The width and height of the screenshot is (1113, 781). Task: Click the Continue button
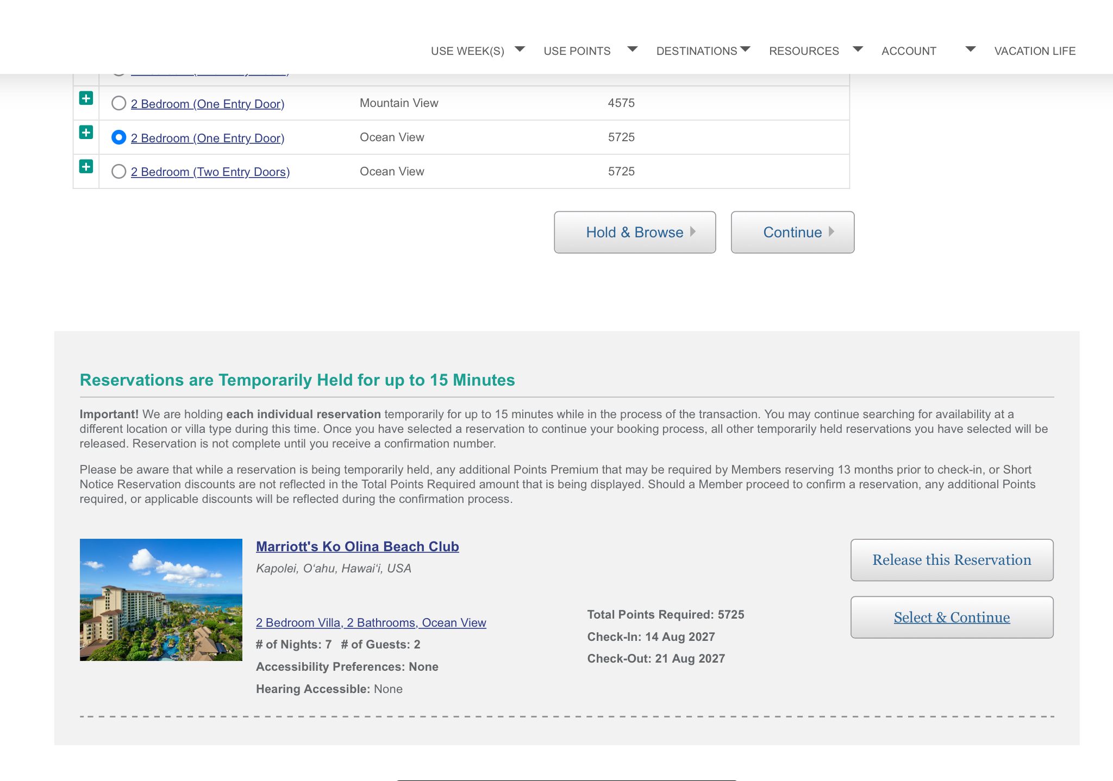(792, 232)
